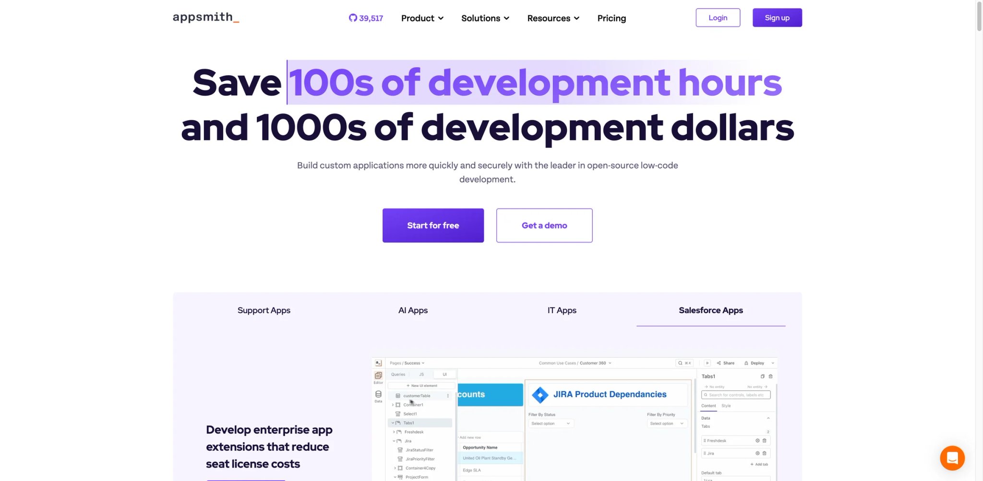The width and height of the screenshot is (983, 481).
Task: Delete the Freshdesk tab via trash icon
Action: (765, 441)
